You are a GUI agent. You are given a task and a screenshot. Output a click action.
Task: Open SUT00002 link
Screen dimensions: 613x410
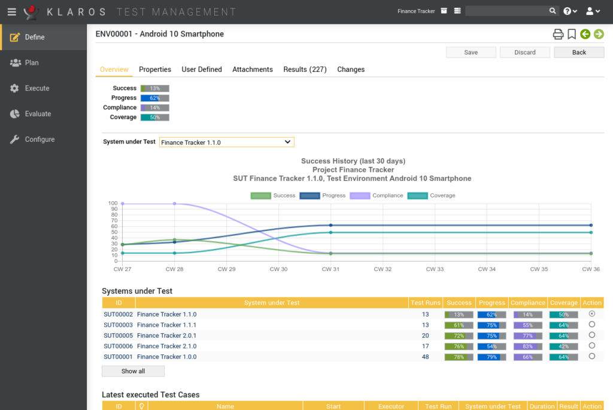(x=118, y=314)
